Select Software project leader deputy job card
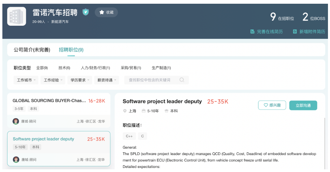330x172 pixels. tap(59, 149)
